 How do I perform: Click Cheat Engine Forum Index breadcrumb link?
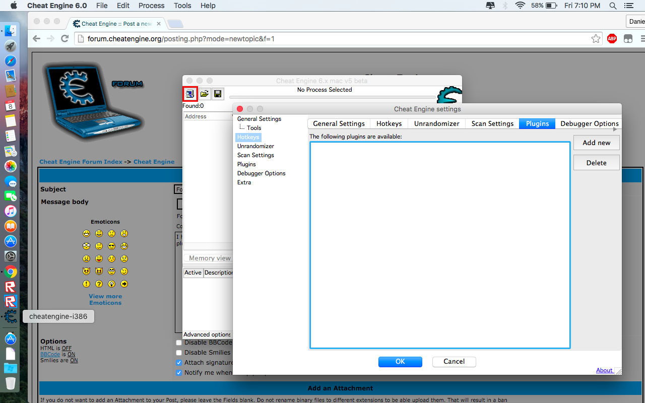tap(81, 162)
